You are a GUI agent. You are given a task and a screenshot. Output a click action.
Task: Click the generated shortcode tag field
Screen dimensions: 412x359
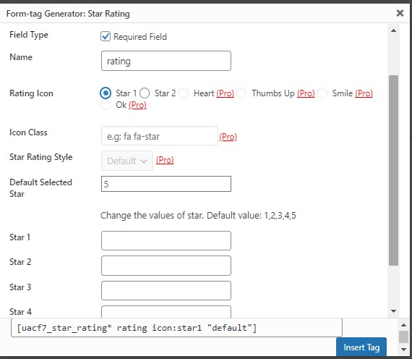pyautogui.click(x=176, y=328)
